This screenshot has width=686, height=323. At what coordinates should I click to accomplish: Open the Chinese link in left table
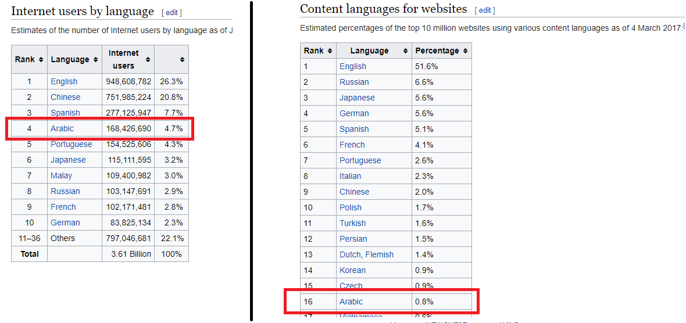65,97
